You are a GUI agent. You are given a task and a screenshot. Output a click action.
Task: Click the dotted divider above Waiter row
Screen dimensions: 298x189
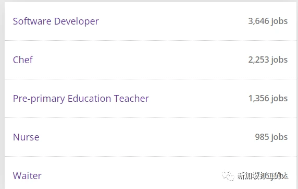(x=151, y=157)
